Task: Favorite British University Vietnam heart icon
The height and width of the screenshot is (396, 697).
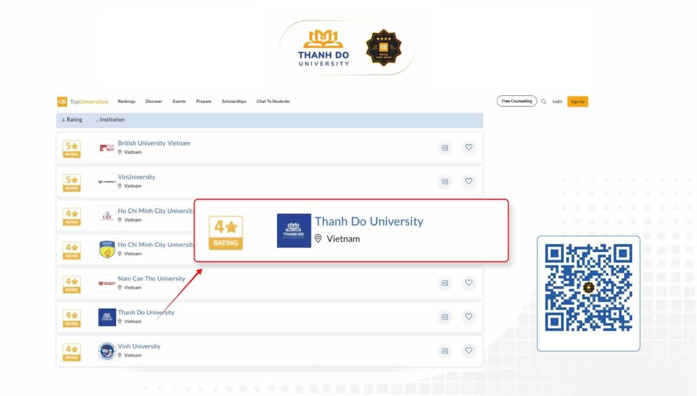Action: coord(469,147)
